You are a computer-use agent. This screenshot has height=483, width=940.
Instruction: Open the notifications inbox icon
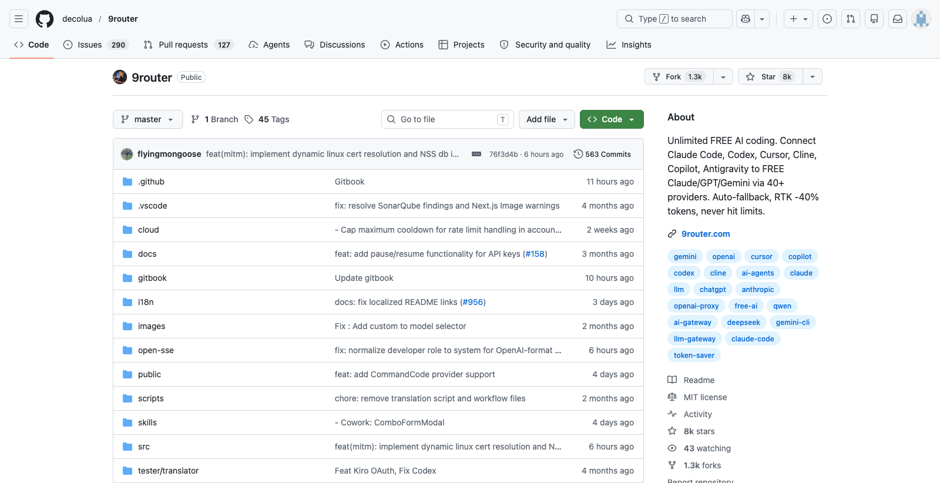tap(898, 19)
